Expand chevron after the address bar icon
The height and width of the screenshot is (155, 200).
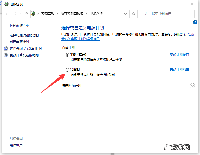(x=38, y=14)
